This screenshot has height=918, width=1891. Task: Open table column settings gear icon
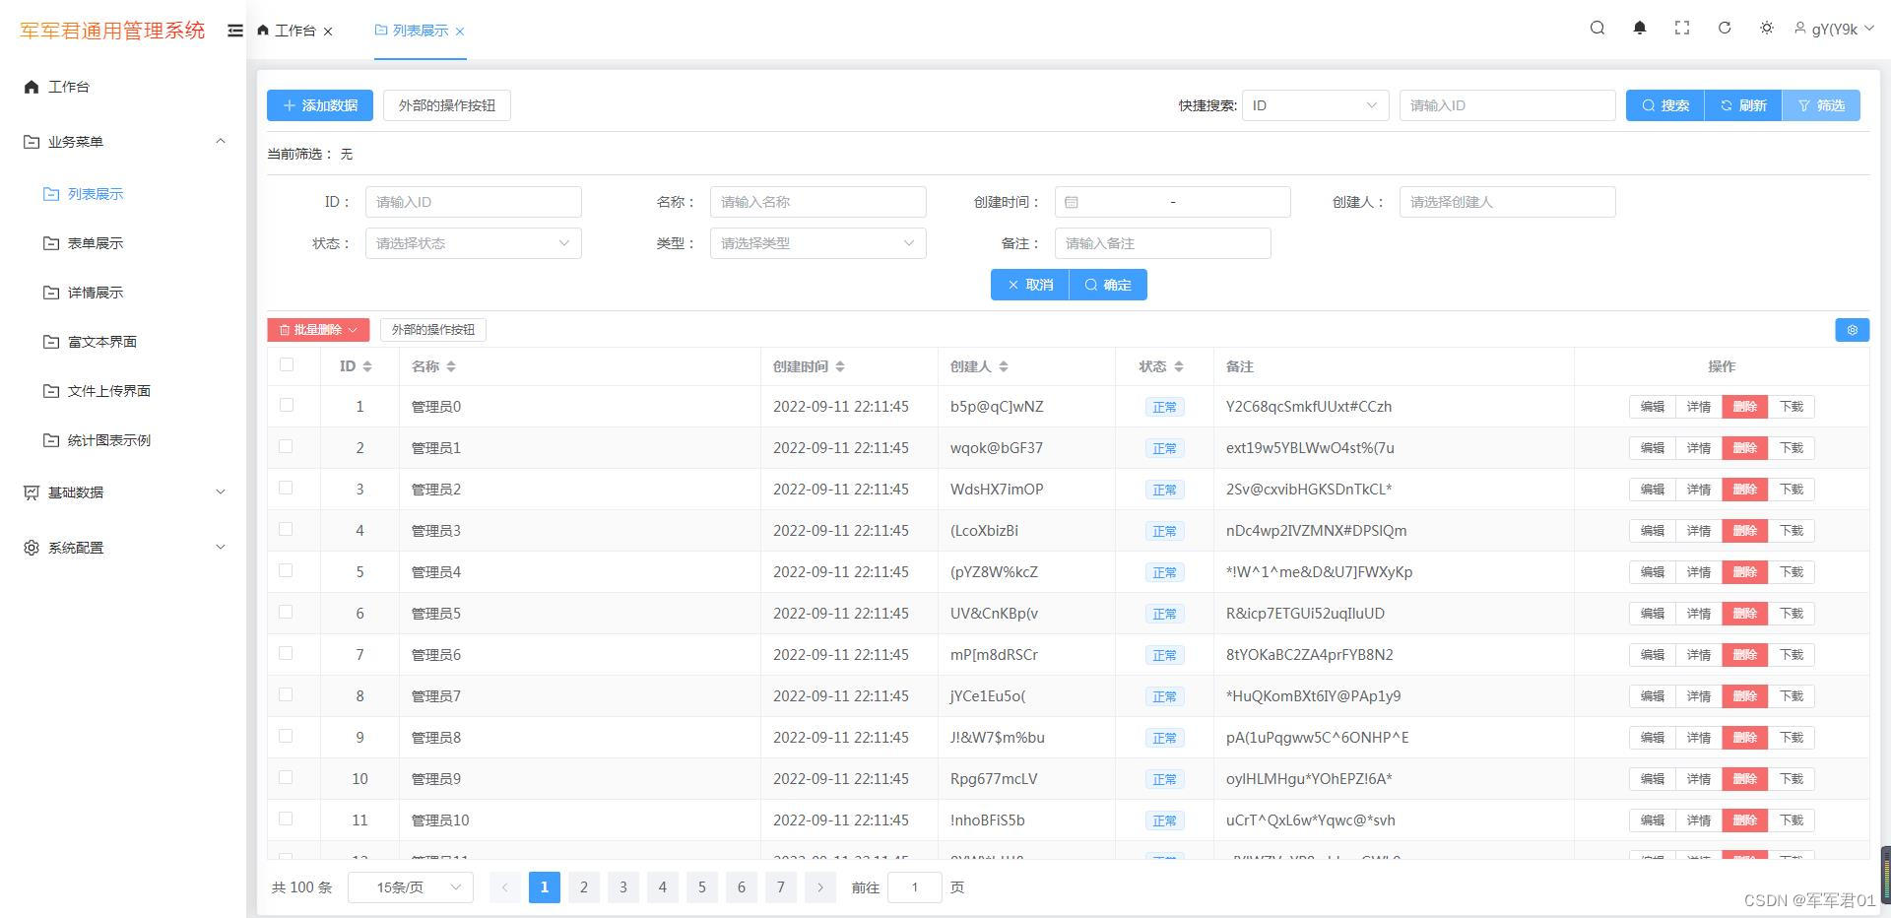click(x=1852, y=330)
